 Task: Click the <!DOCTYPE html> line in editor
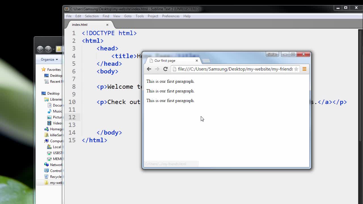(109, 33)
